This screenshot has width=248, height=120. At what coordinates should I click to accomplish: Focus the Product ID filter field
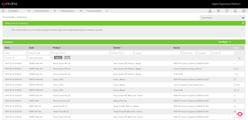coord(15,58)
